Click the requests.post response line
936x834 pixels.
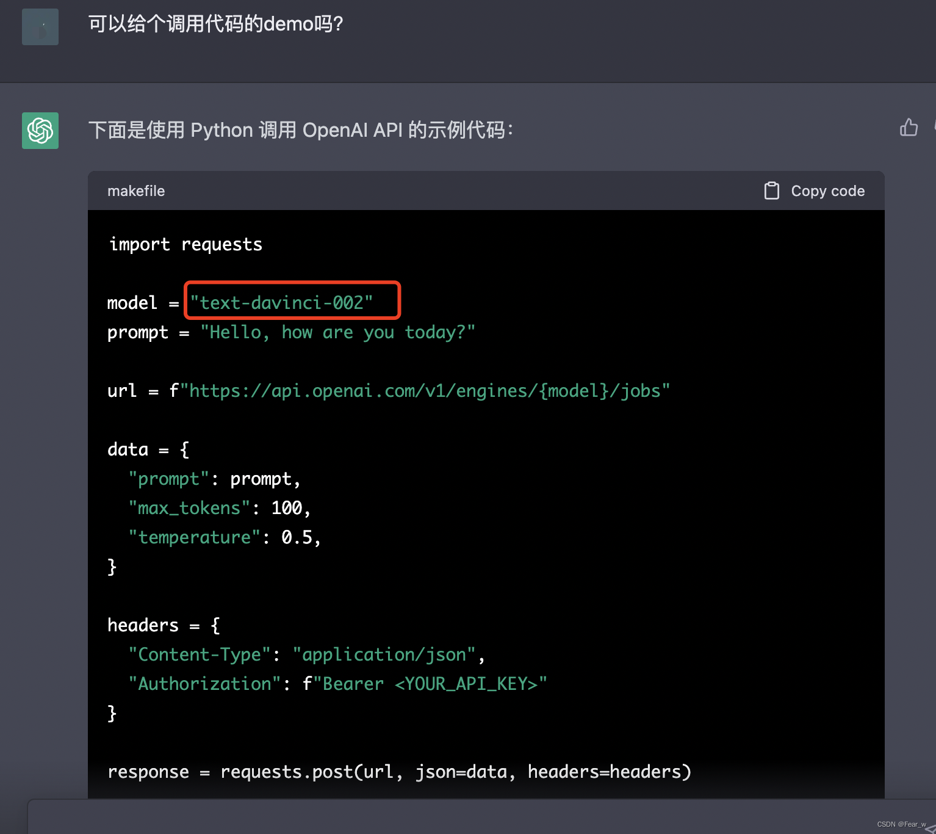[x=400, y=772]
